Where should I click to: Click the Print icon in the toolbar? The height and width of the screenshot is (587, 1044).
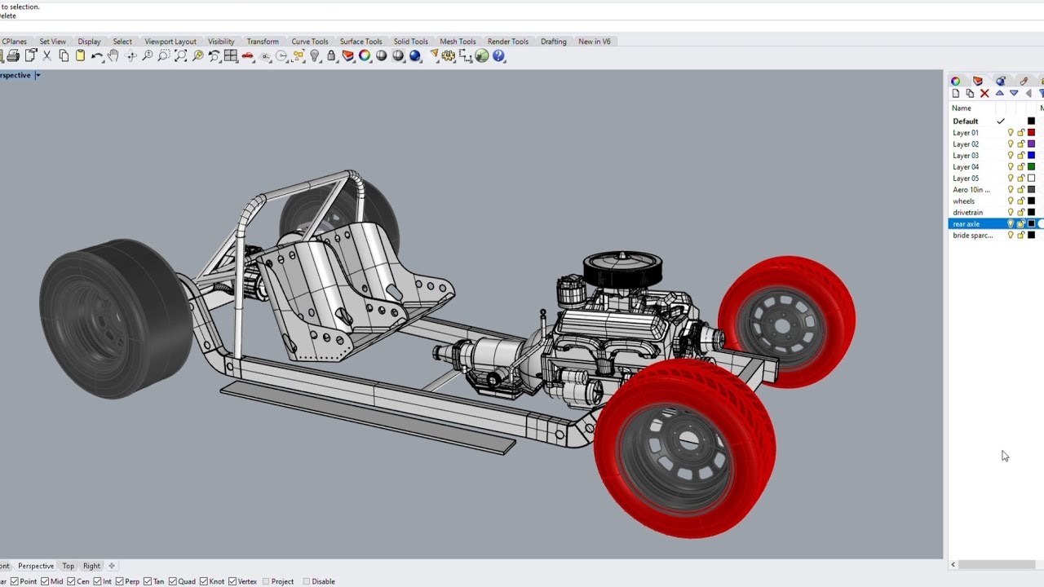[x=13, y=55]
